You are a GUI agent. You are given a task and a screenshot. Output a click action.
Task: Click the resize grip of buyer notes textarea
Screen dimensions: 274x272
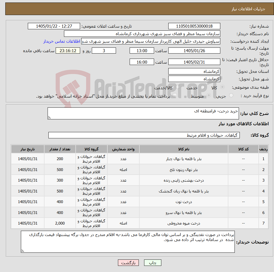coord(23,251)
